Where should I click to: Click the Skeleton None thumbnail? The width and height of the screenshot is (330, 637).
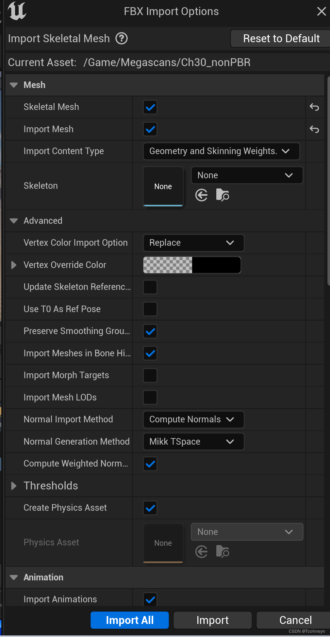coord(163,186)
